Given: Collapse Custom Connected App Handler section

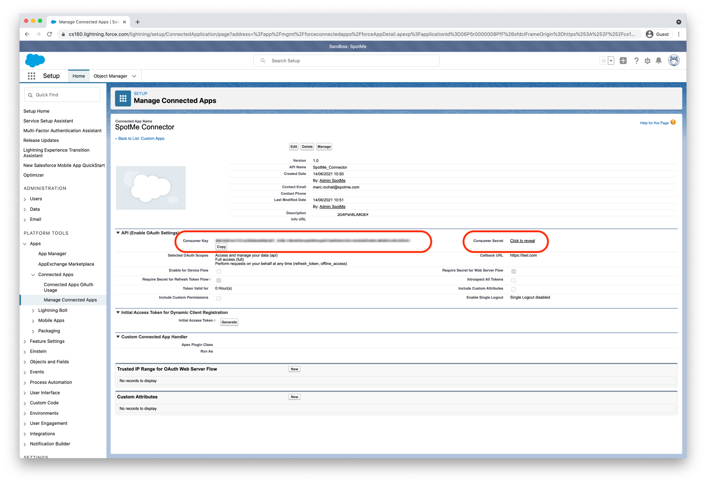Looking at the screenshot, I should [x=118, y=336].
